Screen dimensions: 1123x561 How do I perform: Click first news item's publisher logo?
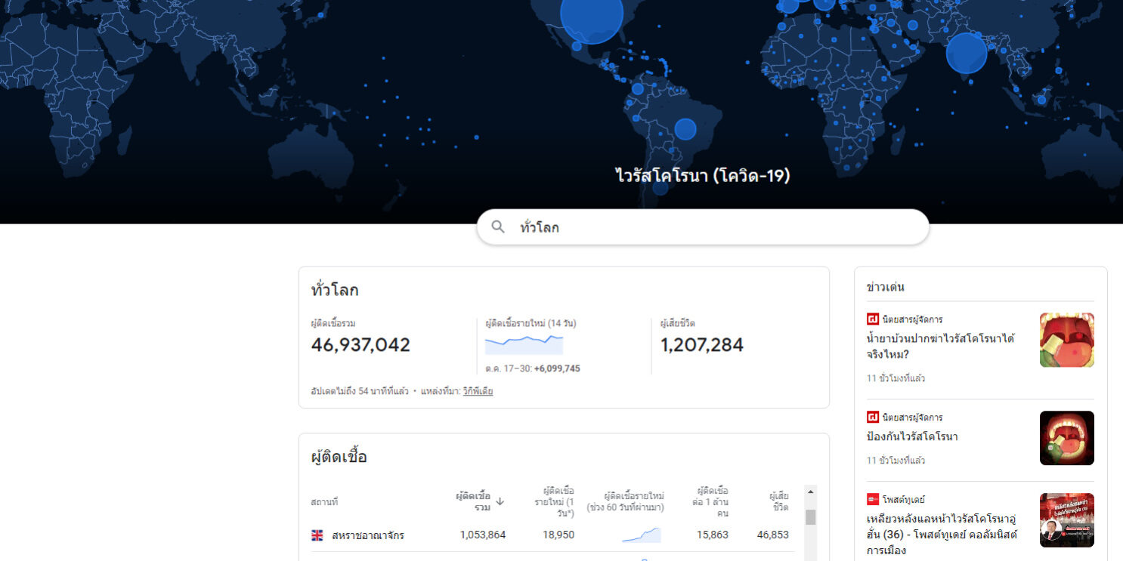pos(872,319)
